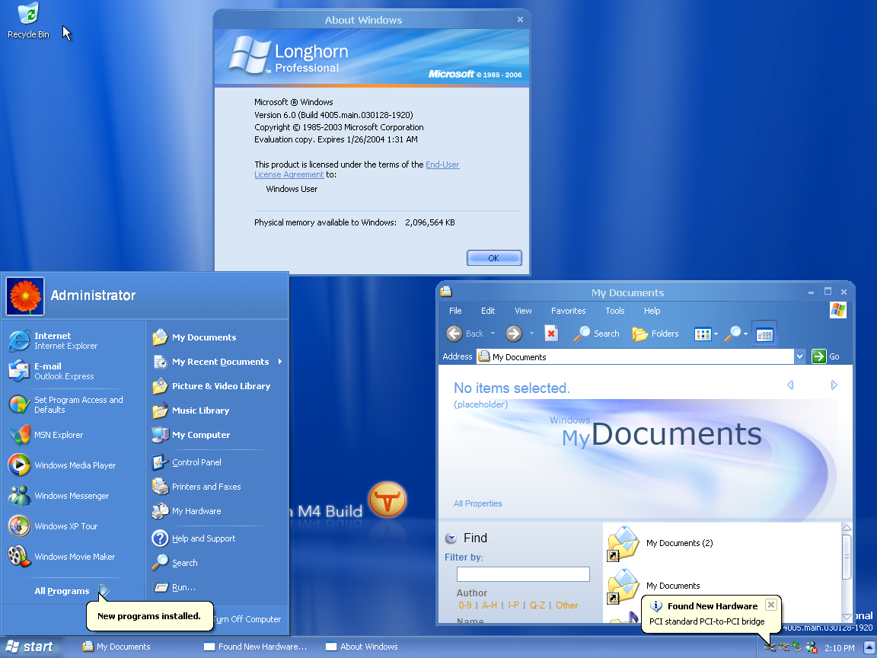The image size is (877, 658).
Task: Filter authors by 0-9
Action: (465, 605)
